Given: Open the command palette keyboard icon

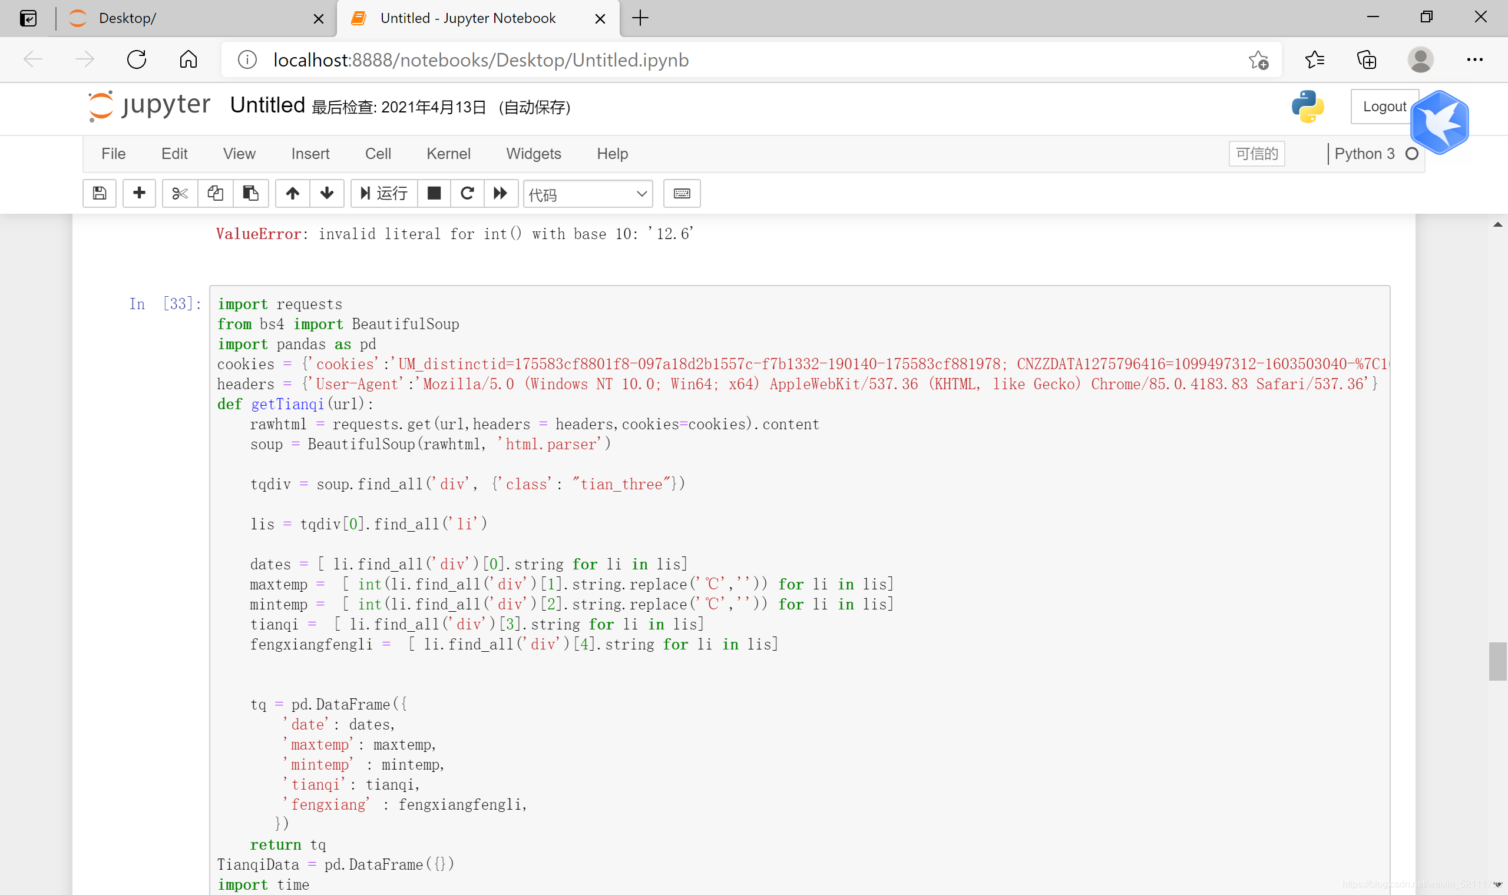Looking at the screenshot, I should tap(682, 193).
